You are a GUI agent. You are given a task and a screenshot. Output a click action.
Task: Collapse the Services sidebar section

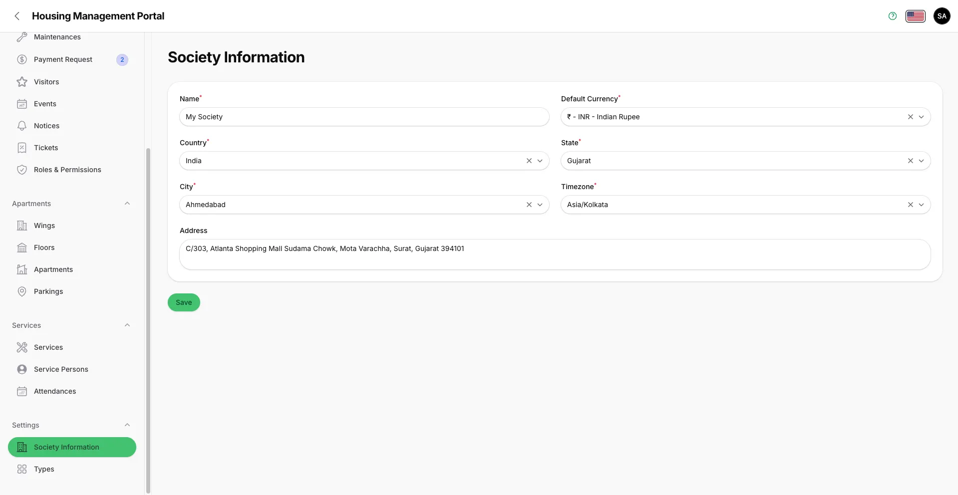point(127,325)
